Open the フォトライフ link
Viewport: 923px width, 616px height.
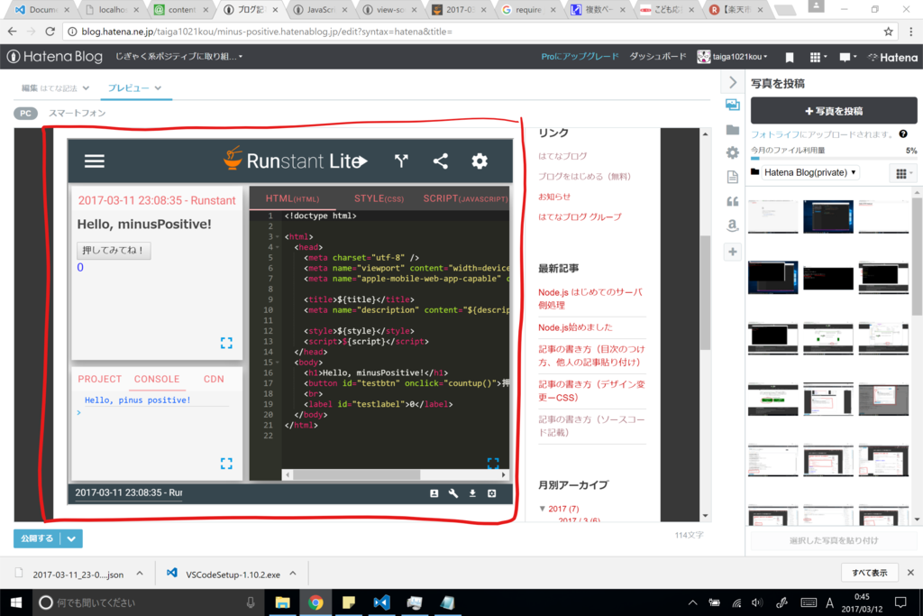(x=774, y=134)
